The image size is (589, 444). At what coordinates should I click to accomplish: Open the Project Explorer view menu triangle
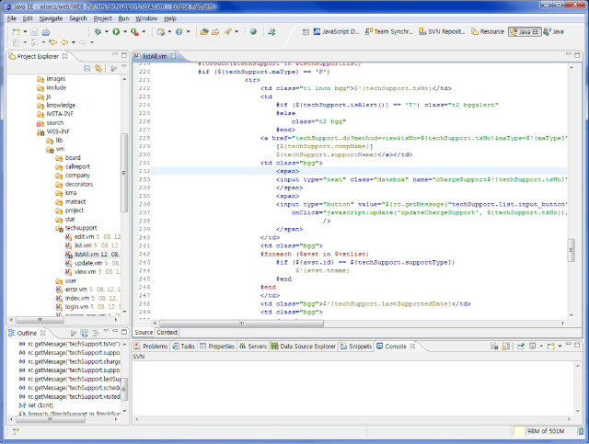click(124, 66)
